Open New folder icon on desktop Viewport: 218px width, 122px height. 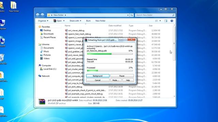[x=14, y=7]
